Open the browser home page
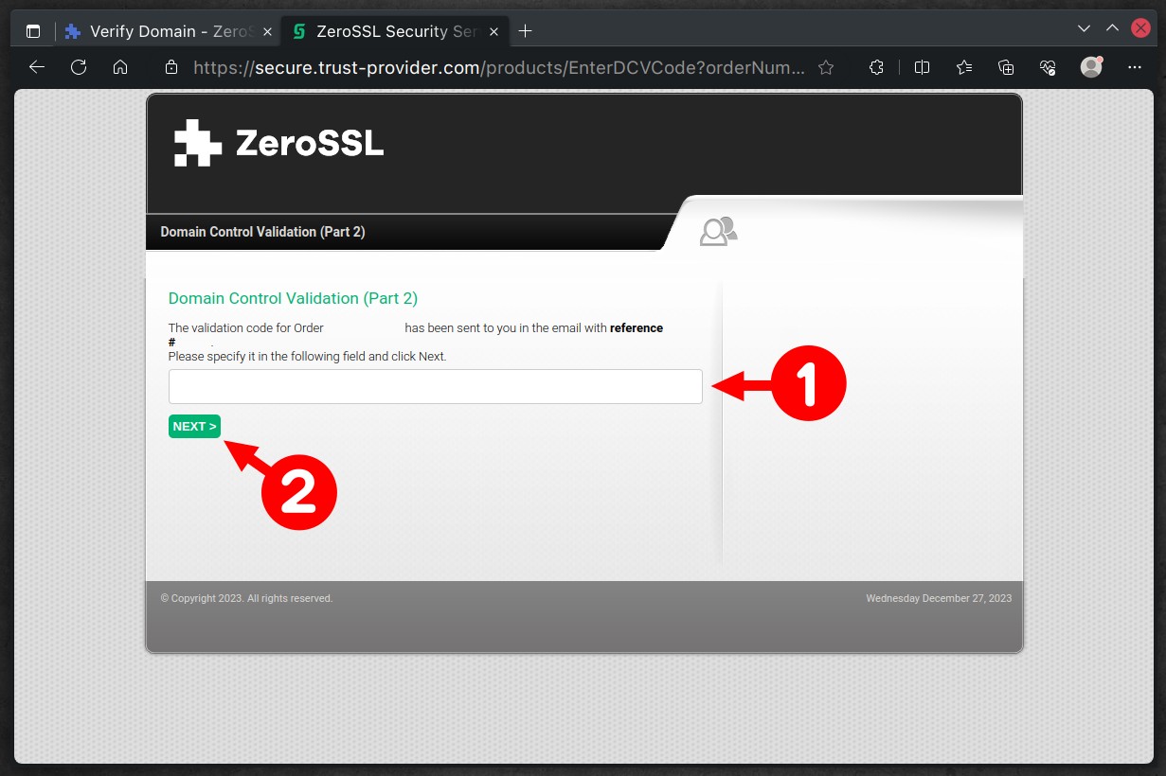 120,67
